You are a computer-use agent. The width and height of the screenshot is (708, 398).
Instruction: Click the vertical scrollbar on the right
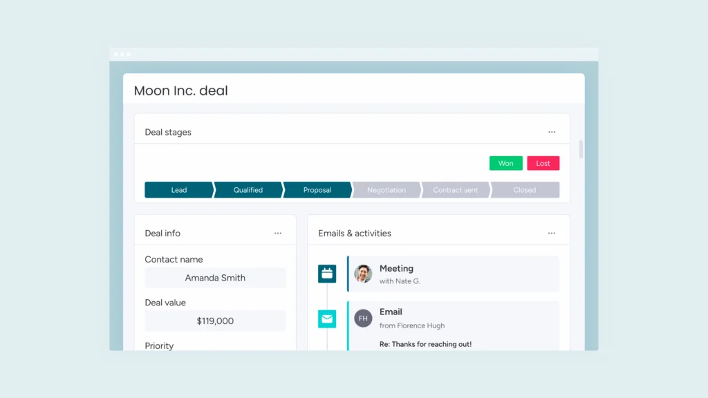[x=581, y=149]
